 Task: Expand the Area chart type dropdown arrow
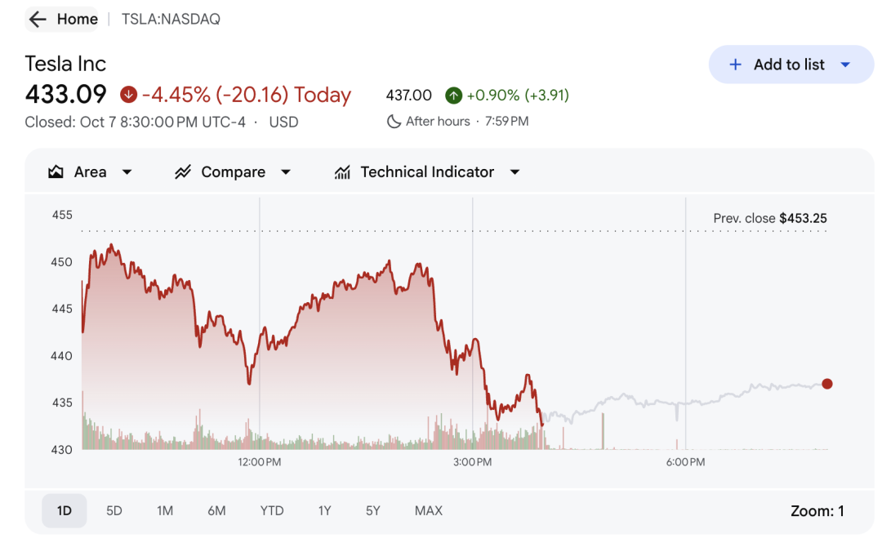(x=127, y=172)
